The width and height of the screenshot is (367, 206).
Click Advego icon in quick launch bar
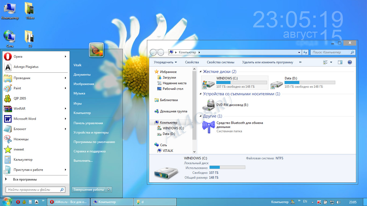click(37, 202)
